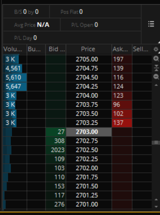Click ask size 197 at 2705.00
The image size is (160, 215).
(122, 59)
